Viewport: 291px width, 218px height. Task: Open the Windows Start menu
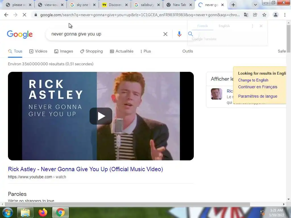7,212
